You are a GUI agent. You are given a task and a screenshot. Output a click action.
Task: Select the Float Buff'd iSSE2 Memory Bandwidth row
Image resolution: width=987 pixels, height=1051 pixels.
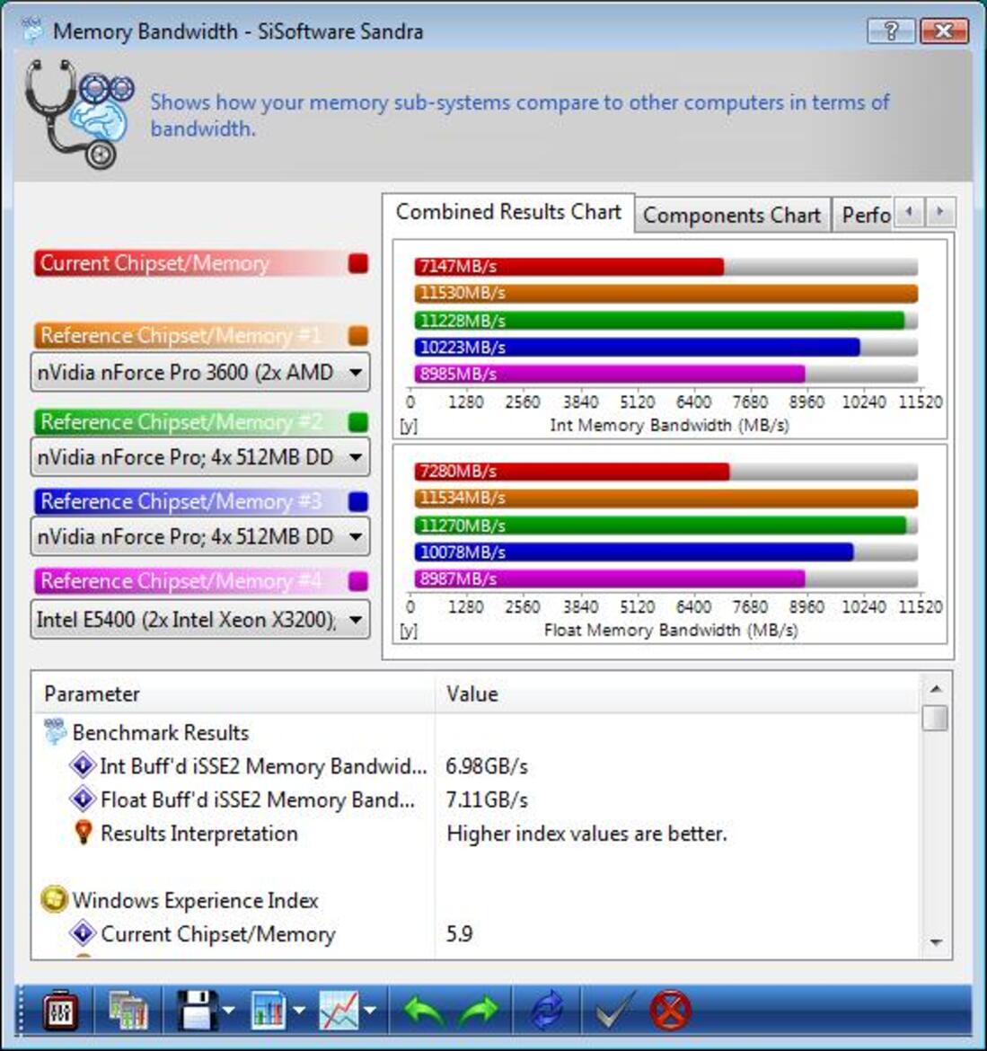[x=476, y=799]
